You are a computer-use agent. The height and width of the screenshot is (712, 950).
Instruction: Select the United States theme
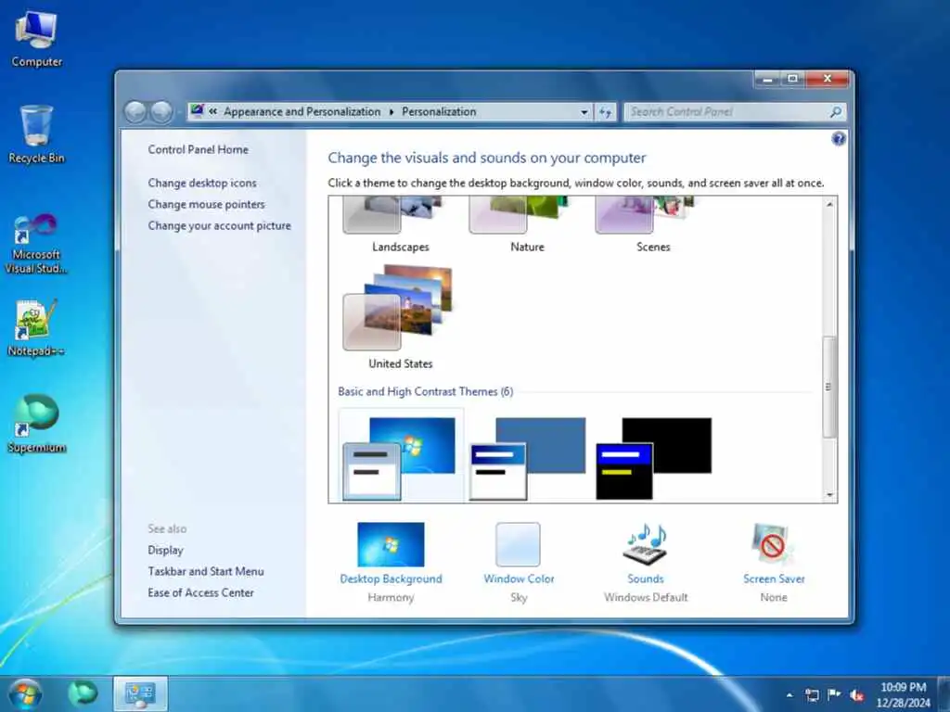pyautogui.click(x=400, y=316)
